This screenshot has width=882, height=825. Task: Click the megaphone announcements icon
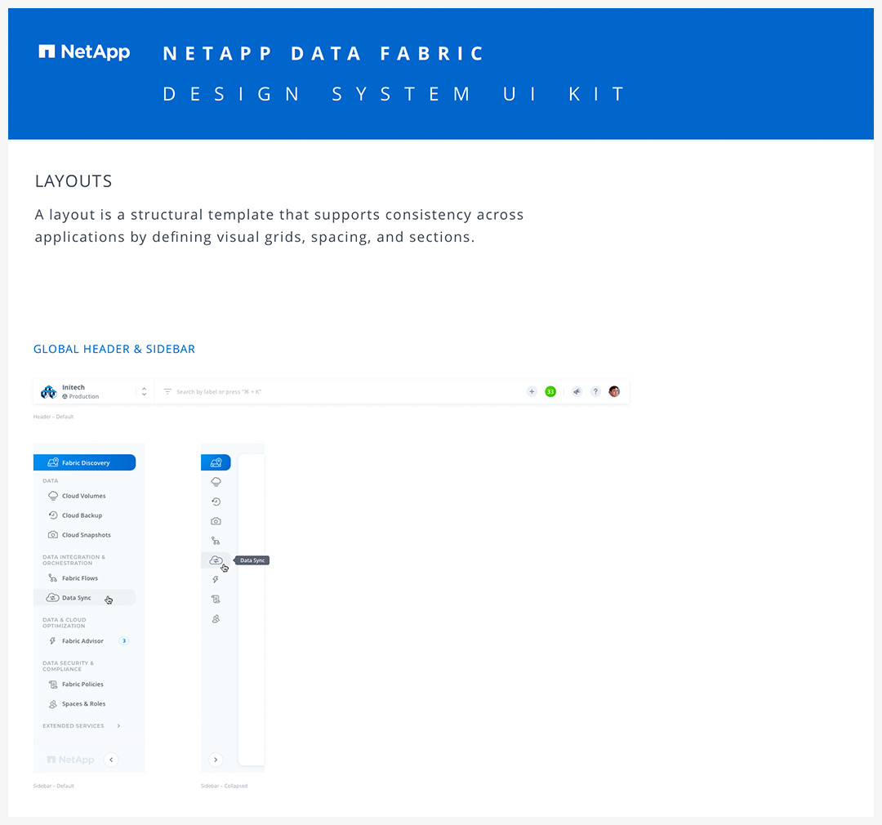577,391
